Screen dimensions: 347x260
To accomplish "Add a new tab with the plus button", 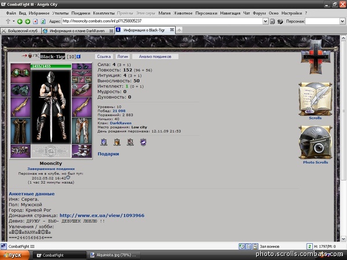I will click(179, 30).
